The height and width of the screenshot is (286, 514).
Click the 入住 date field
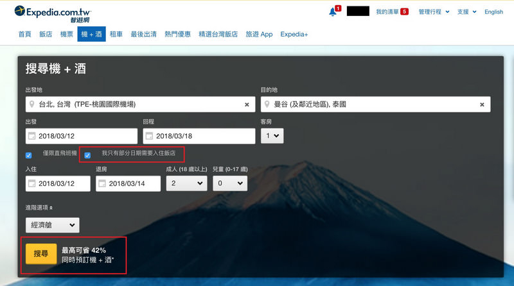[58, 183]
